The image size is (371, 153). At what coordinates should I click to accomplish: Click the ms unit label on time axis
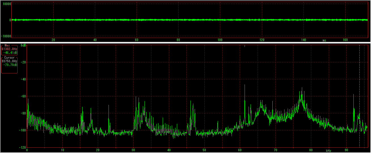click(324, 40)
